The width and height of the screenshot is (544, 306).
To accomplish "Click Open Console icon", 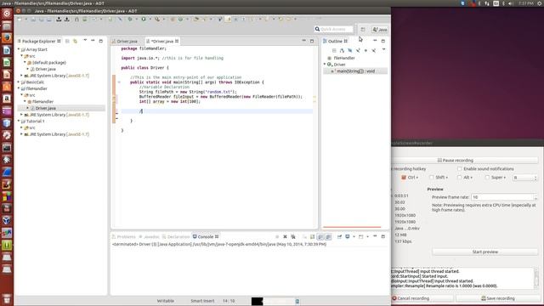I will pyautogui.click(x=360, y=236).
